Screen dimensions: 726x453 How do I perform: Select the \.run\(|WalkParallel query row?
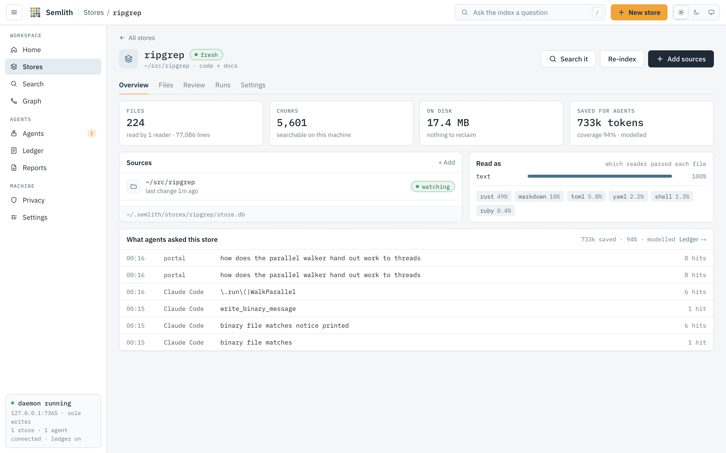[x=416, y=292]
